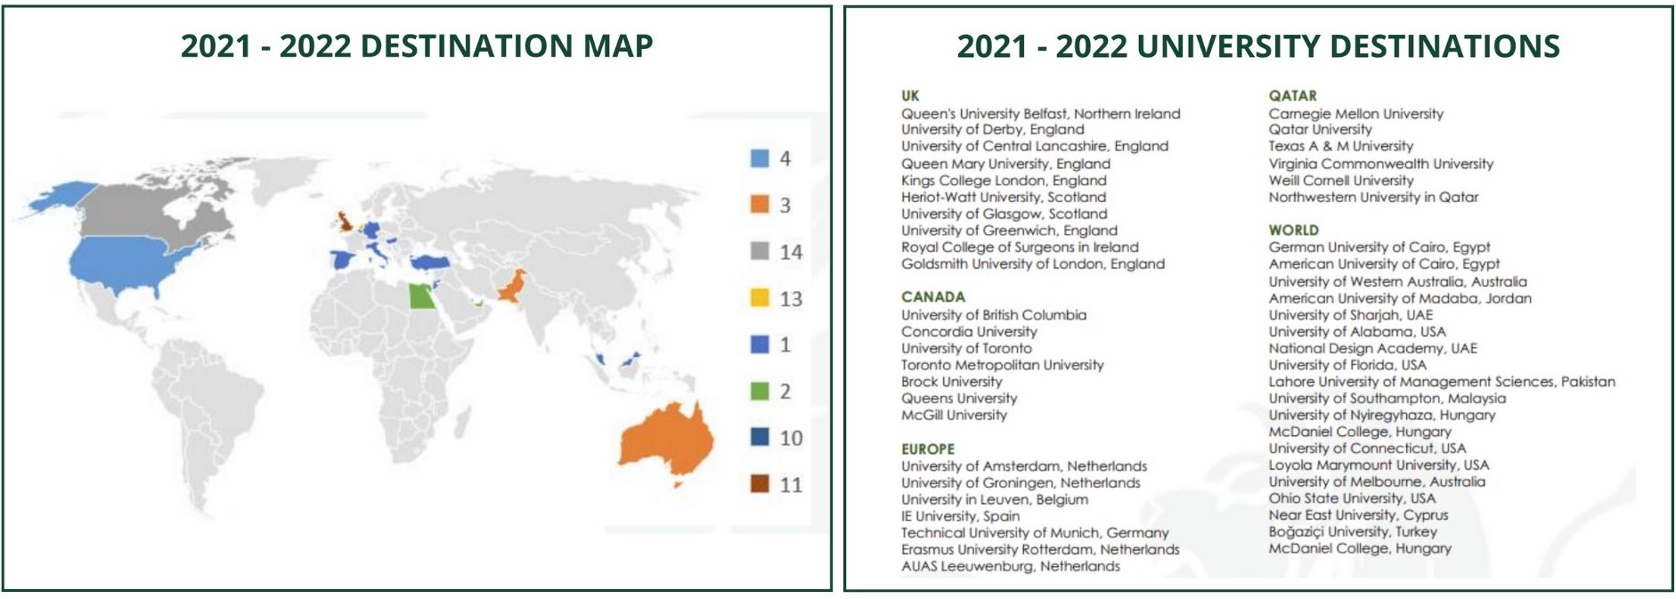Select 'AUAS Leeuwenburg, Netherlands'
Screen dimensions: 1676x599
(x=1011, y=567)
